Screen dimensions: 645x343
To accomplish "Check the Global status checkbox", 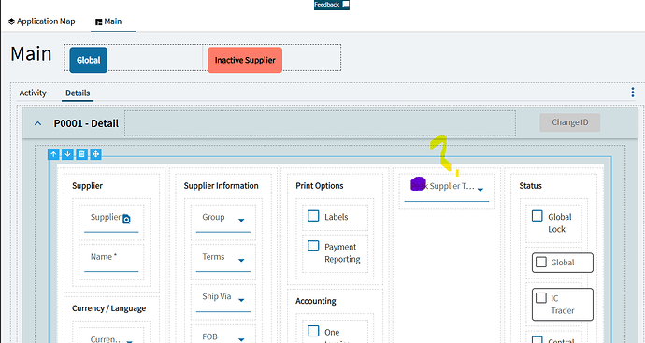I will [x=541, y=262].
